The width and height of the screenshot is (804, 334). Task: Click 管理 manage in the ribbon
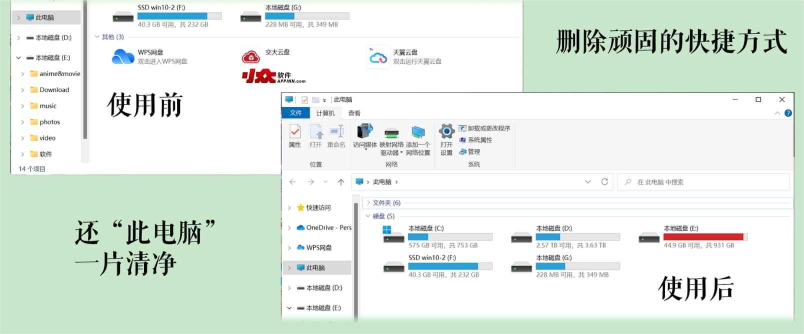point(469,151)
